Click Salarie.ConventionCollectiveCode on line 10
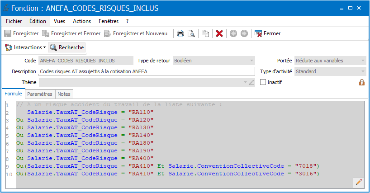 [226, 174]
